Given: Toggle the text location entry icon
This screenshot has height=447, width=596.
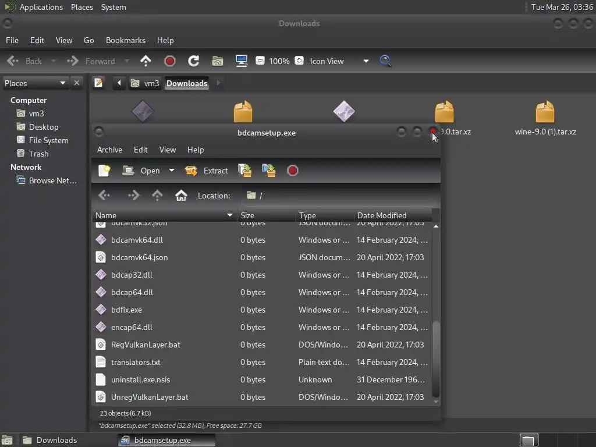Looking at the screenshot, I should click(x=98, y=83).
